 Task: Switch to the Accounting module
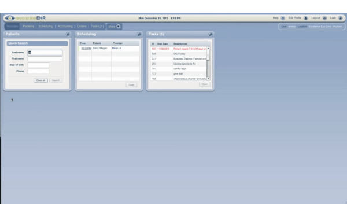[x=65, y=27]
